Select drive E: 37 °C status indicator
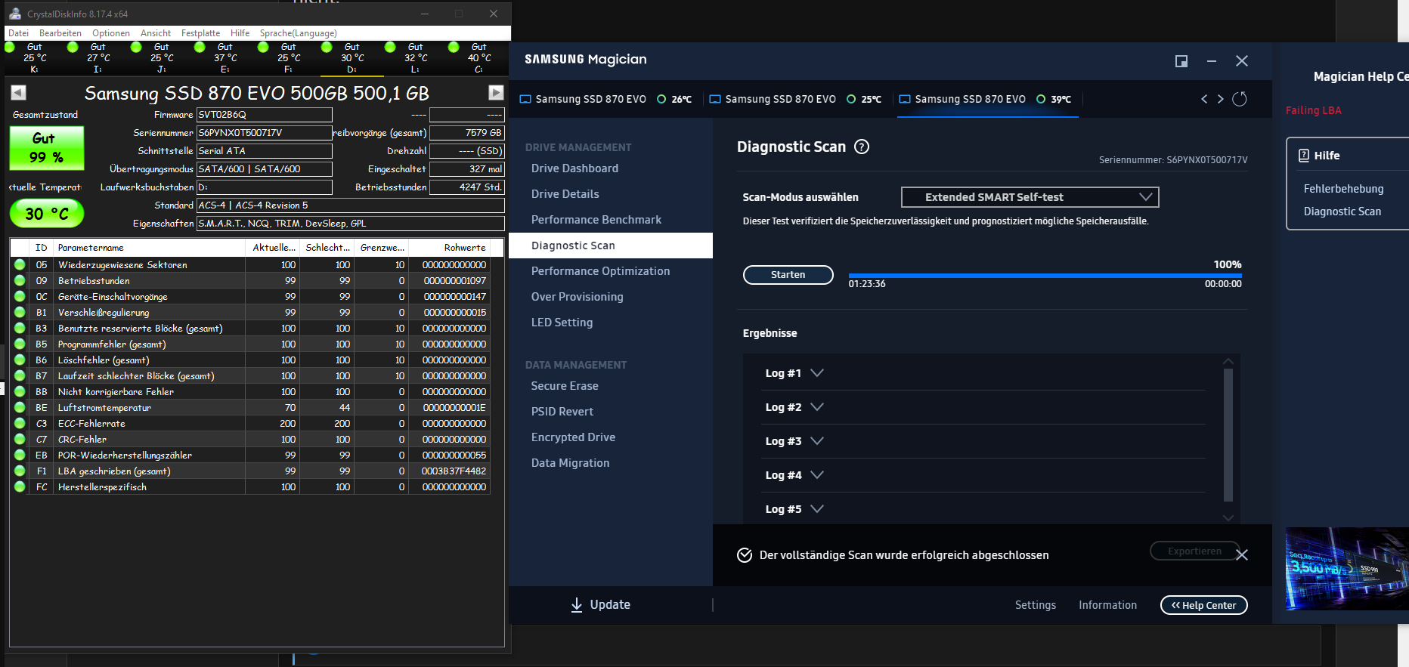 click(200, 47)
